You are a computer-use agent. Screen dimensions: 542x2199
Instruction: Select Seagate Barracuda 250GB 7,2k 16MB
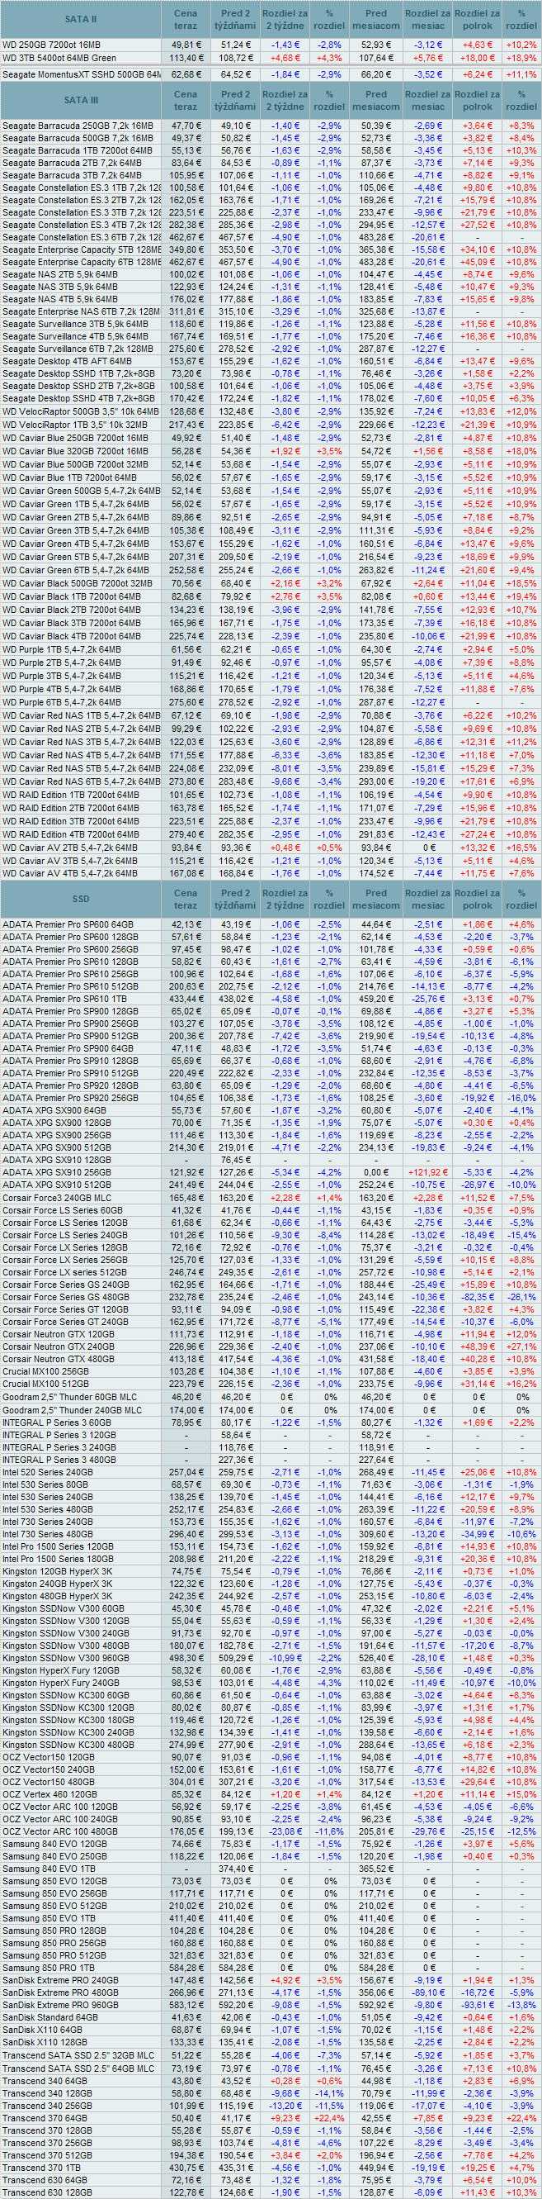(78, 126)
